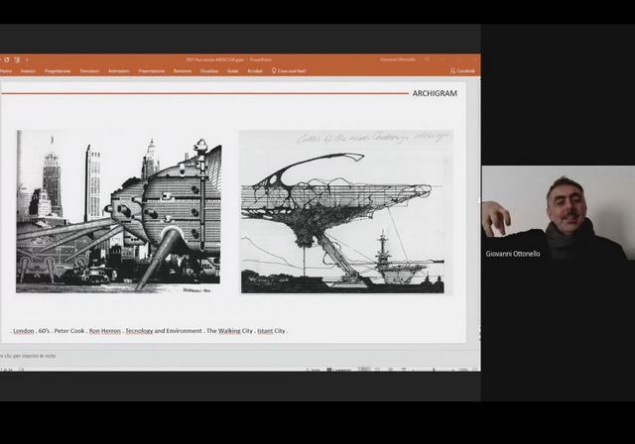Click the Undo icon in quick access toolbar
Viewport: 635px width, 444px height.
click(6, 59)
